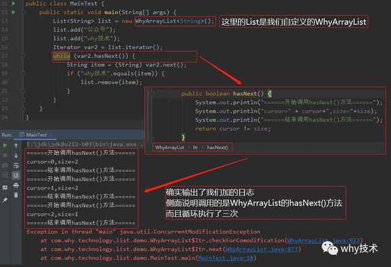Toggle Soft-Wrap in console toolbar
Viewport: 391px width, 267px height.
pyautogui.click(x=16, y=165)
